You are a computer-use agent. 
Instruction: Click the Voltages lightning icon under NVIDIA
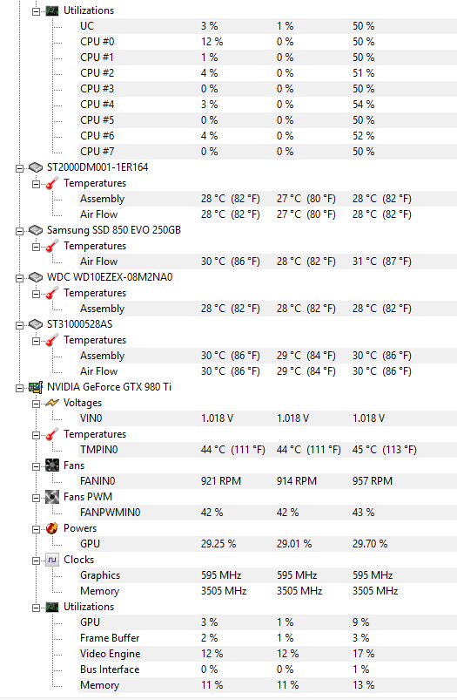pyautogui.click(x=52, y=403)
